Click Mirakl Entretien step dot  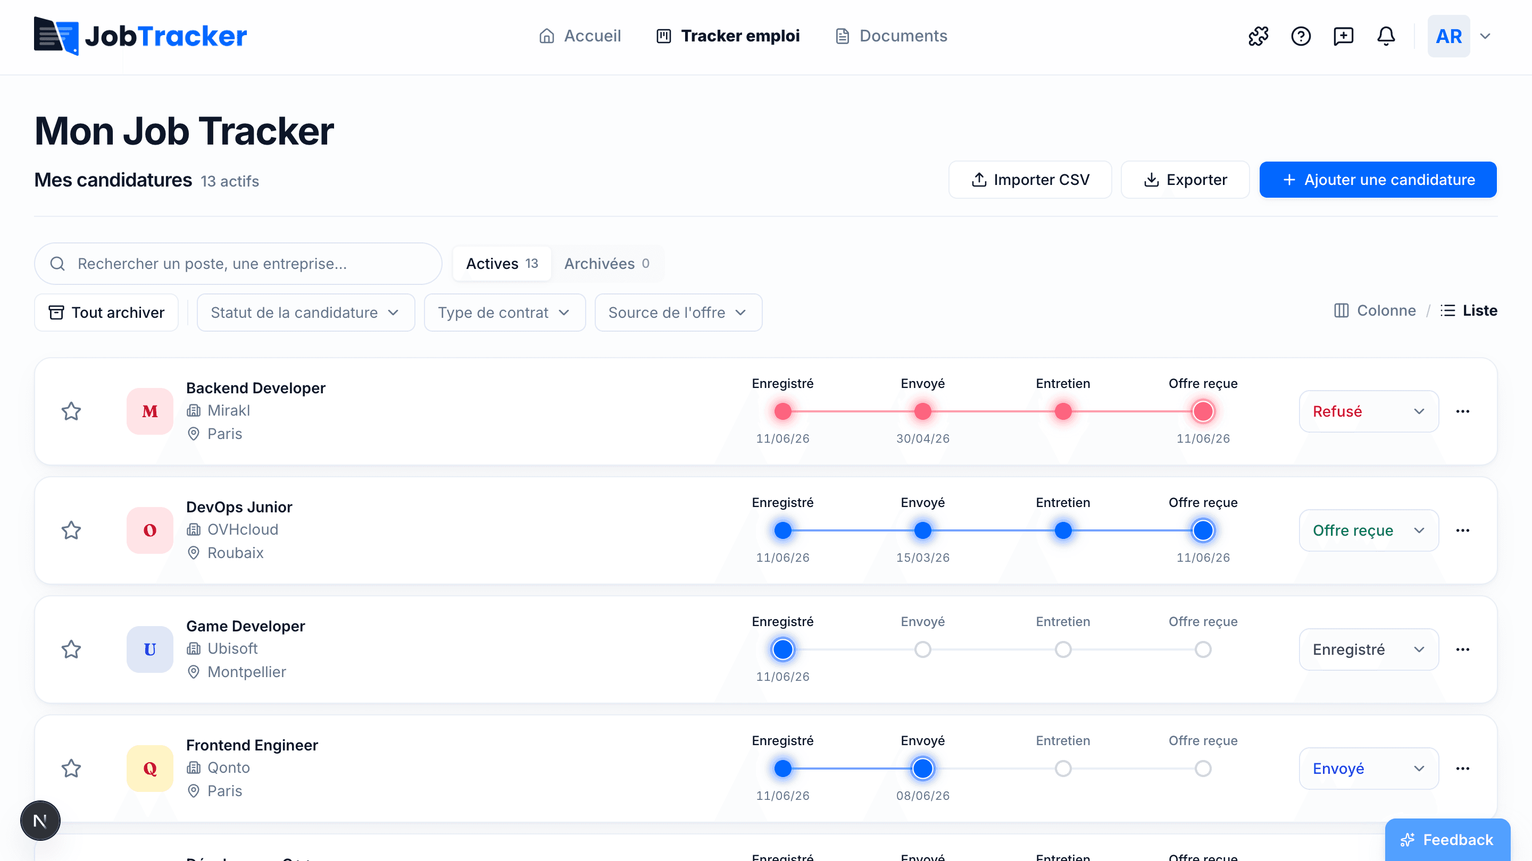(x=1063, y=411)
